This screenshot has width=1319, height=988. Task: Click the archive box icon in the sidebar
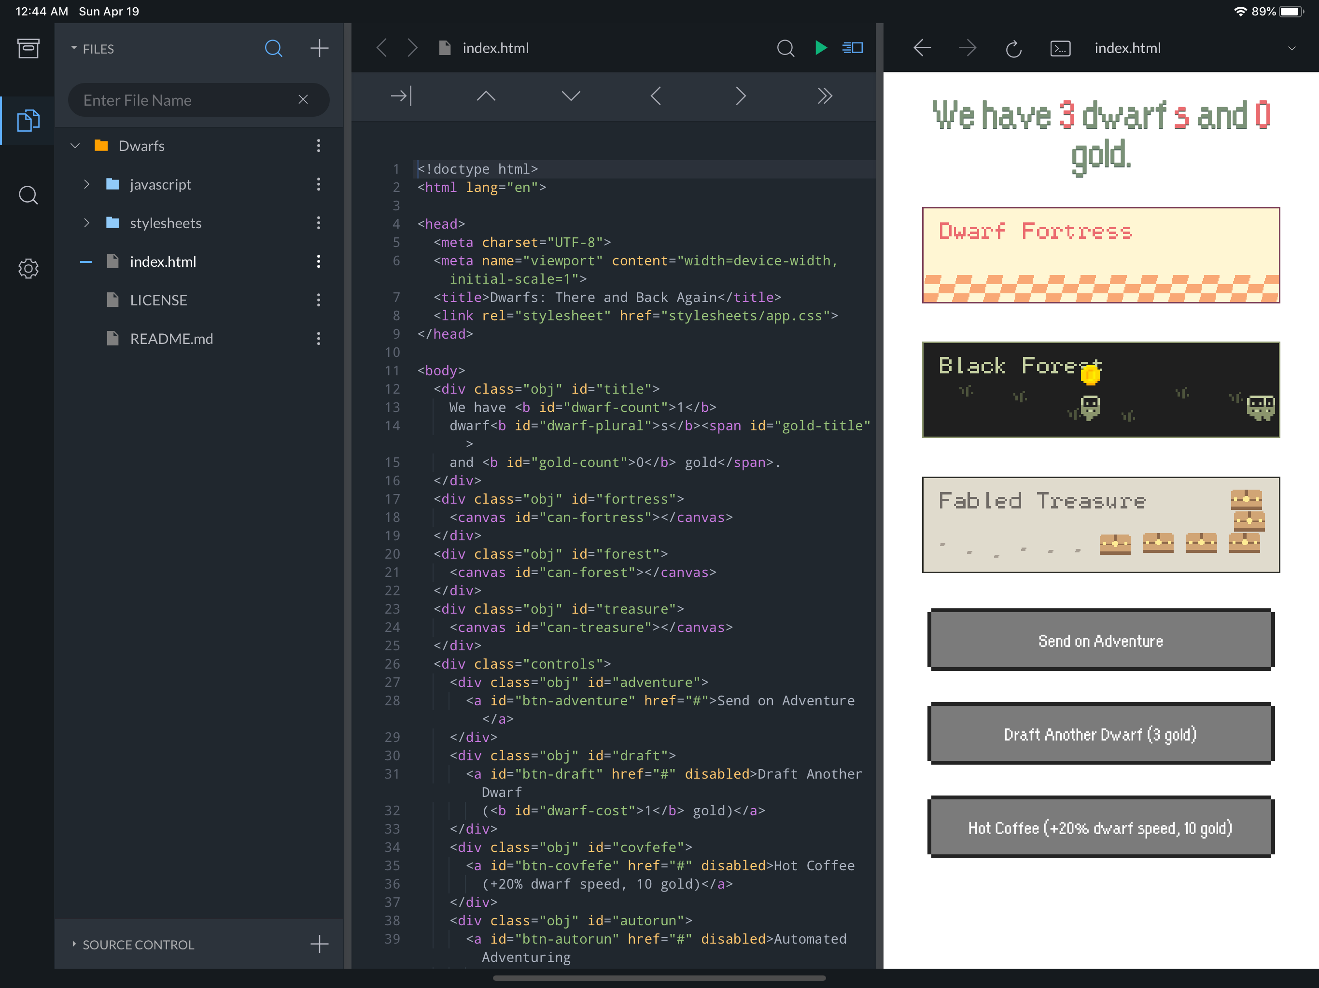(28, 48)
